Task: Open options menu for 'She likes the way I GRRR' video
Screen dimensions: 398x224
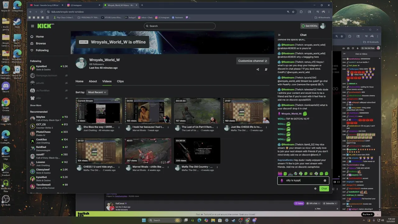Action: (119, 127)
